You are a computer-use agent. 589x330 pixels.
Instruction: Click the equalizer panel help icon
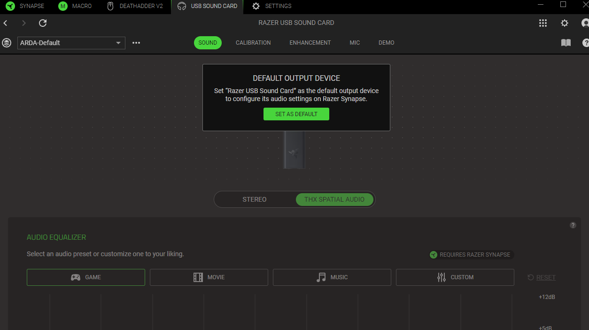[573, 225]
